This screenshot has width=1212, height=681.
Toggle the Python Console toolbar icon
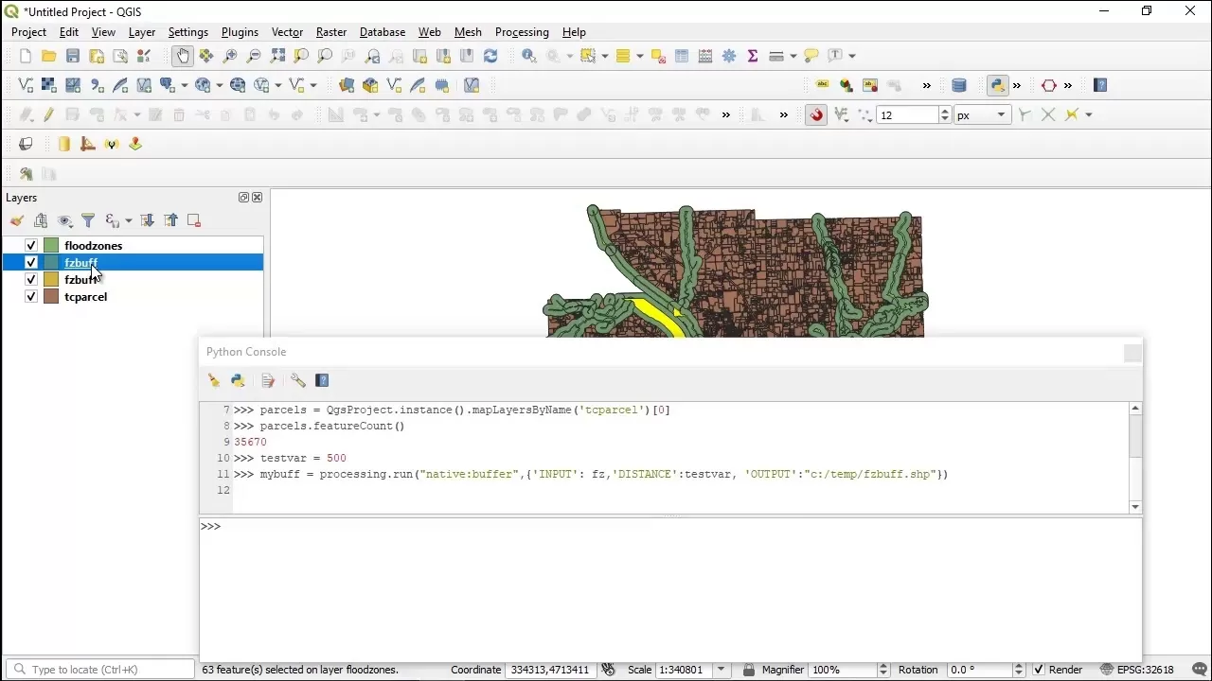(997, 85)
